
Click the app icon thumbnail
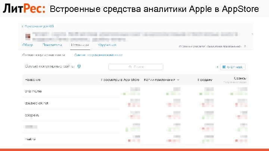click(x=28, y=36)
